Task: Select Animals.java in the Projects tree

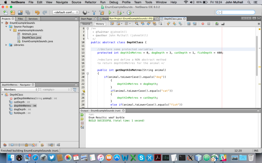Action: (x=29, y=34)
